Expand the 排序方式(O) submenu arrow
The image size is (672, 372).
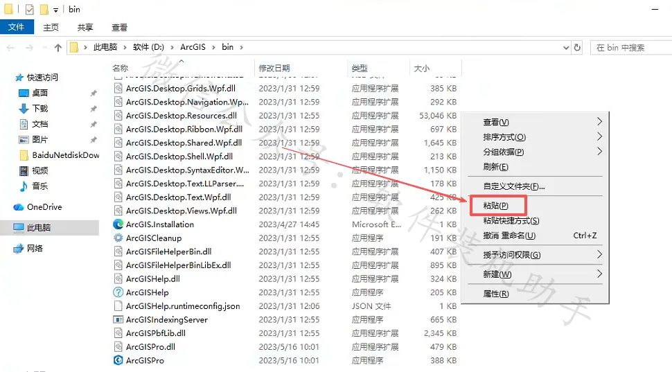point(599,136)
